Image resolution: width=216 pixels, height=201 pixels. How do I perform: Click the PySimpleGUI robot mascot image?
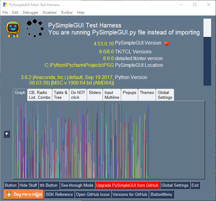click(x=13, y=29)
